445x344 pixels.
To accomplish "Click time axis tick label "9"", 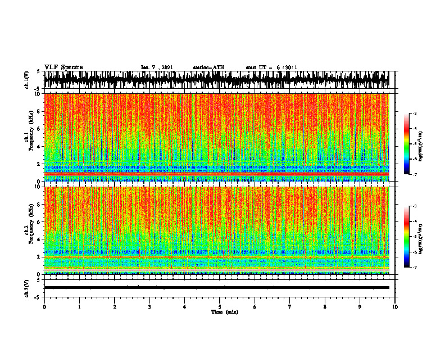I will coord(360,307).
